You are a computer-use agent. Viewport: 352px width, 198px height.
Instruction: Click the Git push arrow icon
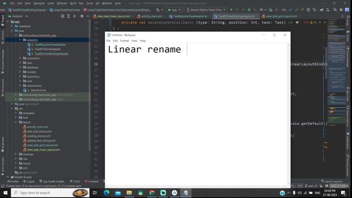coord(302,10)
